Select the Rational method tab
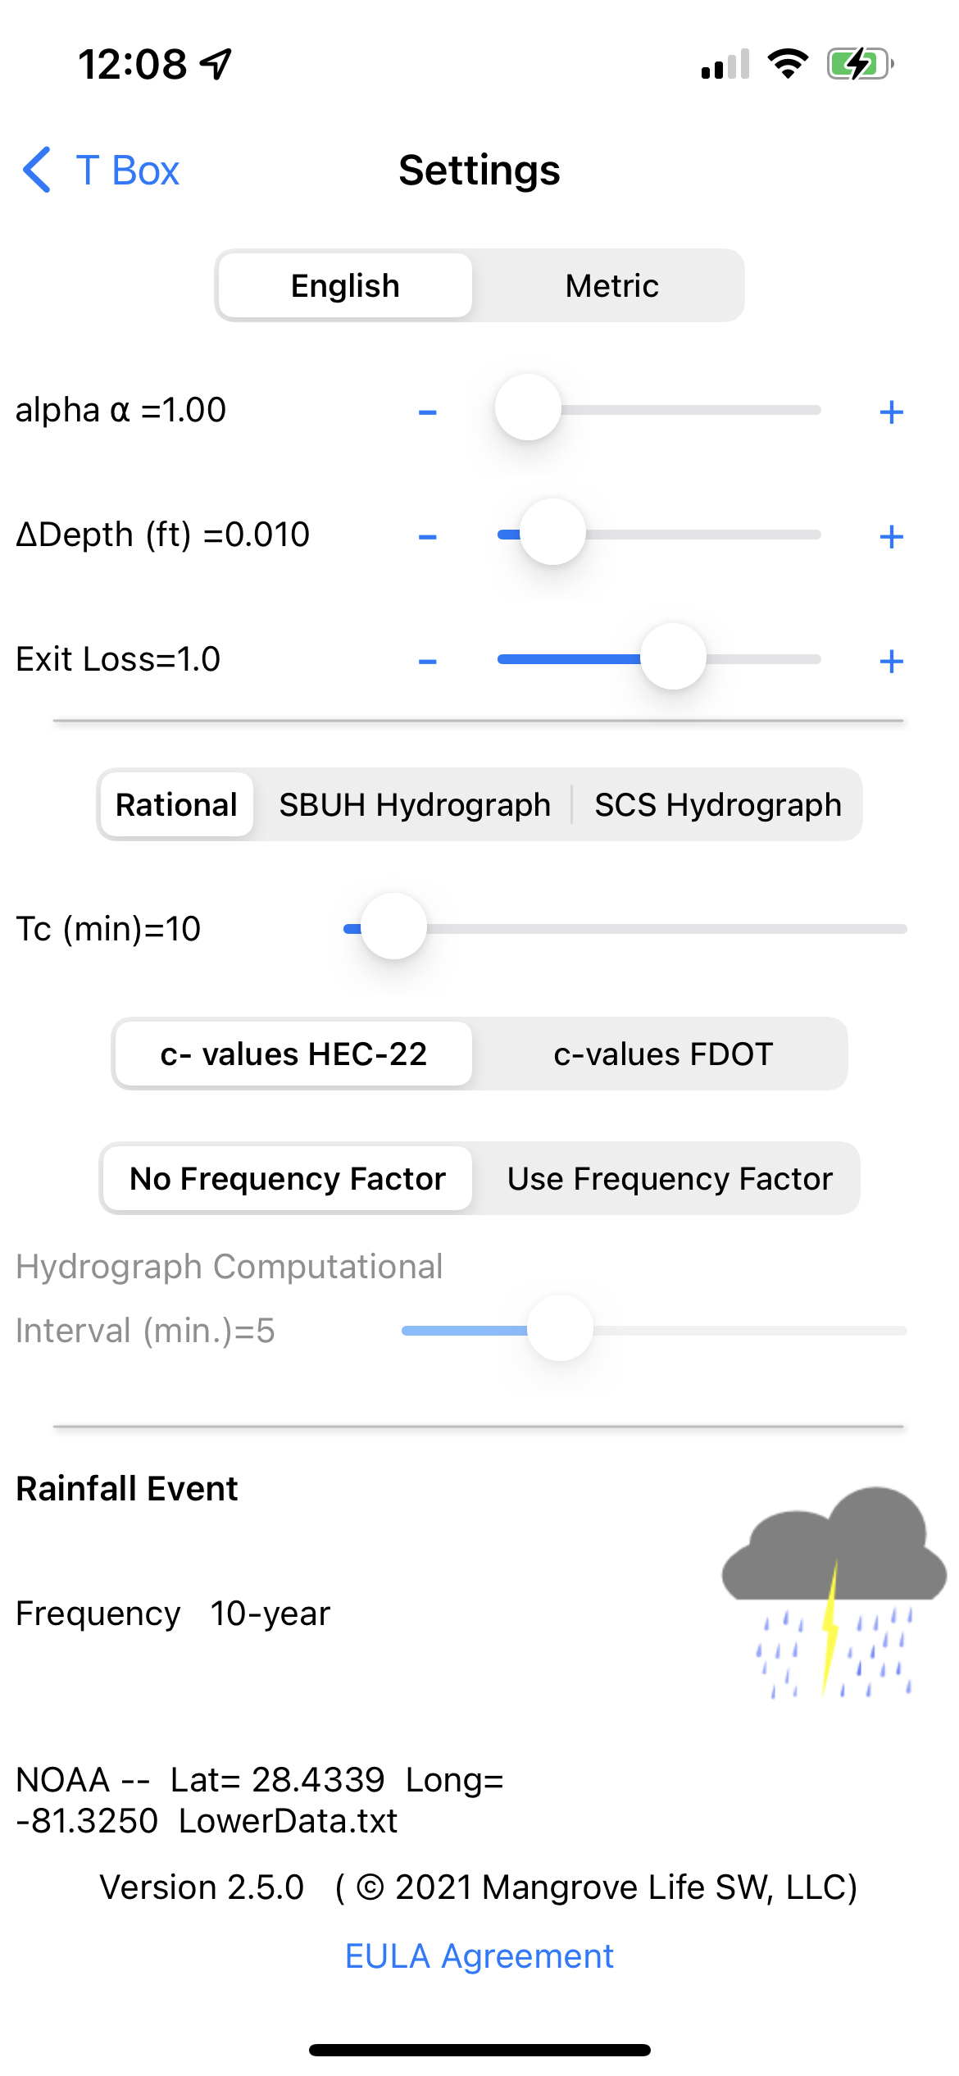Image resolution: width=959 pixels, height=2076 pixels. [176, 805]
